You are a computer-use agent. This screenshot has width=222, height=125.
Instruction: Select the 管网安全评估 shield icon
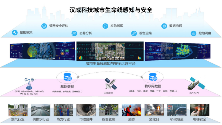point(44,26)
